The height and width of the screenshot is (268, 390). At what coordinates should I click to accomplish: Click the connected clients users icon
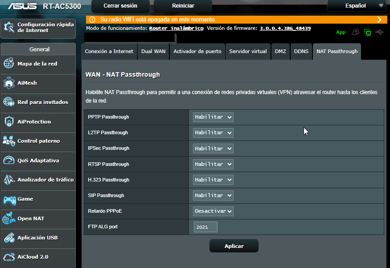pos(355,32)
